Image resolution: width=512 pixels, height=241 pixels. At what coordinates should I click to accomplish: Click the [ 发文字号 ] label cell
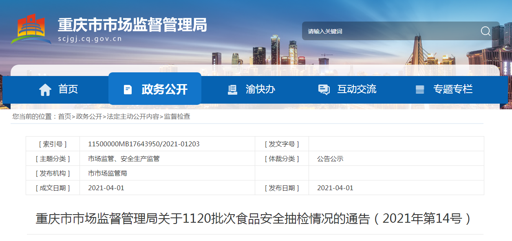(282, 144)
